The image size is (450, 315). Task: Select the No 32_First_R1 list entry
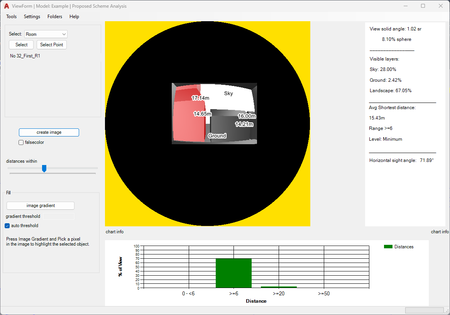[x=25, y=56]
